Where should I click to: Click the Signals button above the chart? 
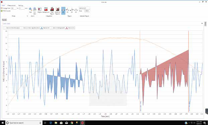click(4, 20)
